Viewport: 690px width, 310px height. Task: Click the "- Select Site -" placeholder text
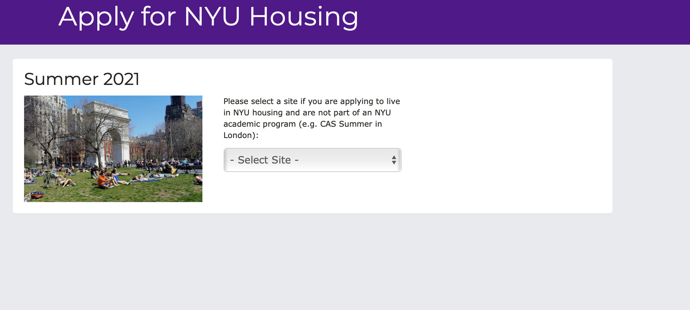264,160
